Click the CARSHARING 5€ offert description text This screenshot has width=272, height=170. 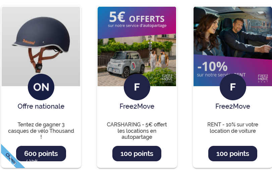pyautogui.click(x=137, y=131)
